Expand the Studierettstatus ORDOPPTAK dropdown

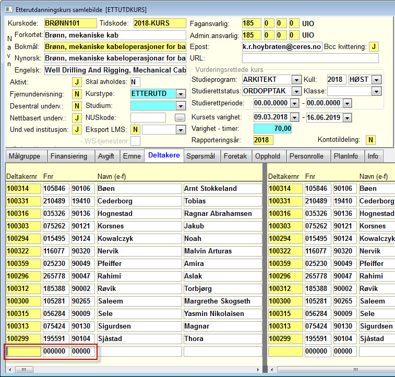pyautogui.click(x=296, y=91)
